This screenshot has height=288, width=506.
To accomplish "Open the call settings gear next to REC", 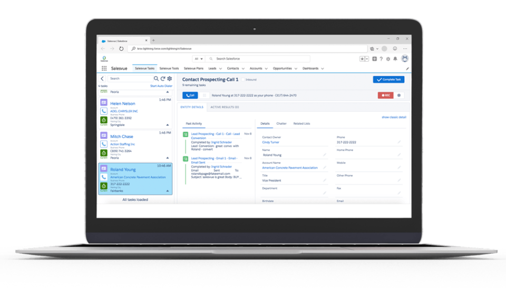I will pyautogui.click(x=399, y=95).
